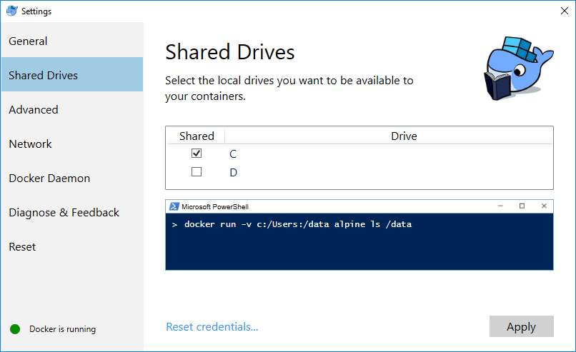The image size is (576, 352).
Task: Click the green Docker running status indicator
Action: [15, 329]
